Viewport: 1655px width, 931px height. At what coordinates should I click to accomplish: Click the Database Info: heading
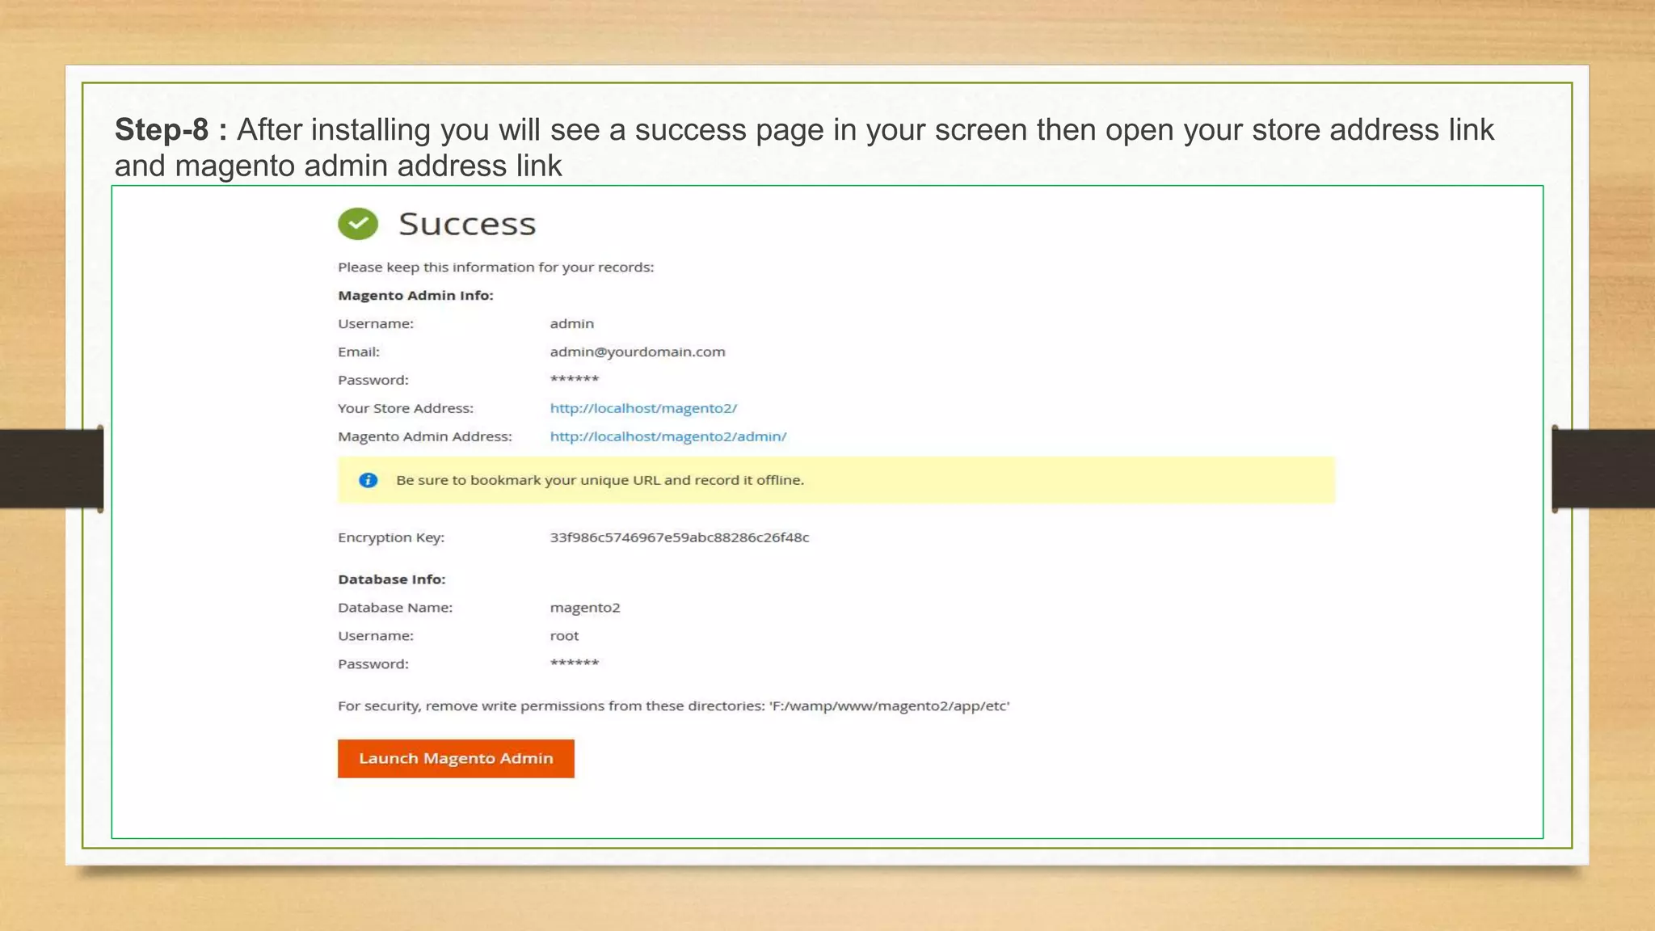[392, 579]
